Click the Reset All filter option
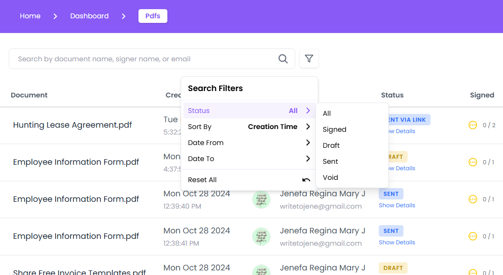Screen dimensions: 503x275 [x=202, y=180]
